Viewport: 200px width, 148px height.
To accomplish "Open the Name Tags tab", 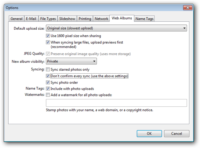I will [144, 19].
